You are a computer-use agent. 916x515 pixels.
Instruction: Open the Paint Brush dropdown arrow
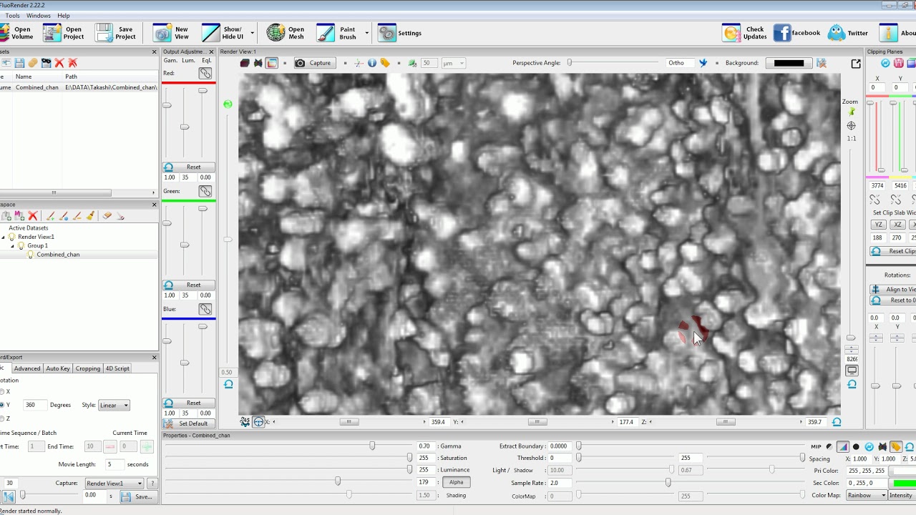point(366,33)
